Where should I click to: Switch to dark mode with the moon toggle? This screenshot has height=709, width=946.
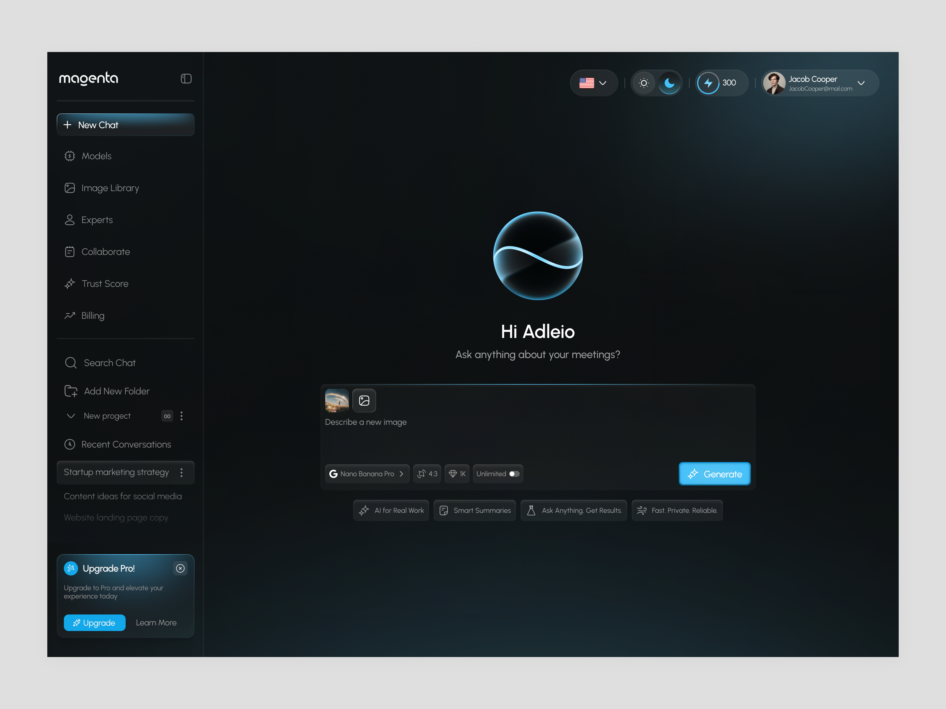(669, 83)
